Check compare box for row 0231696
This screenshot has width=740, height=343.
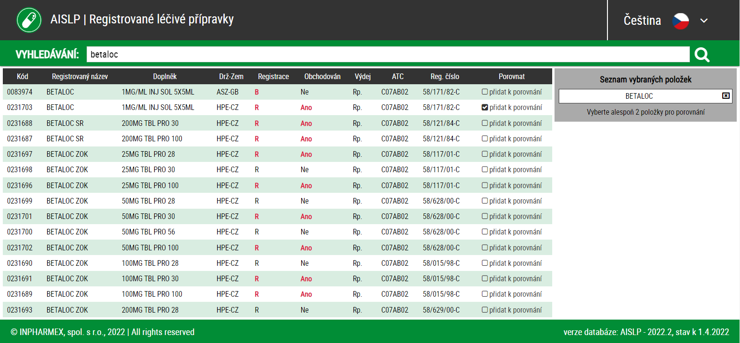485,185
